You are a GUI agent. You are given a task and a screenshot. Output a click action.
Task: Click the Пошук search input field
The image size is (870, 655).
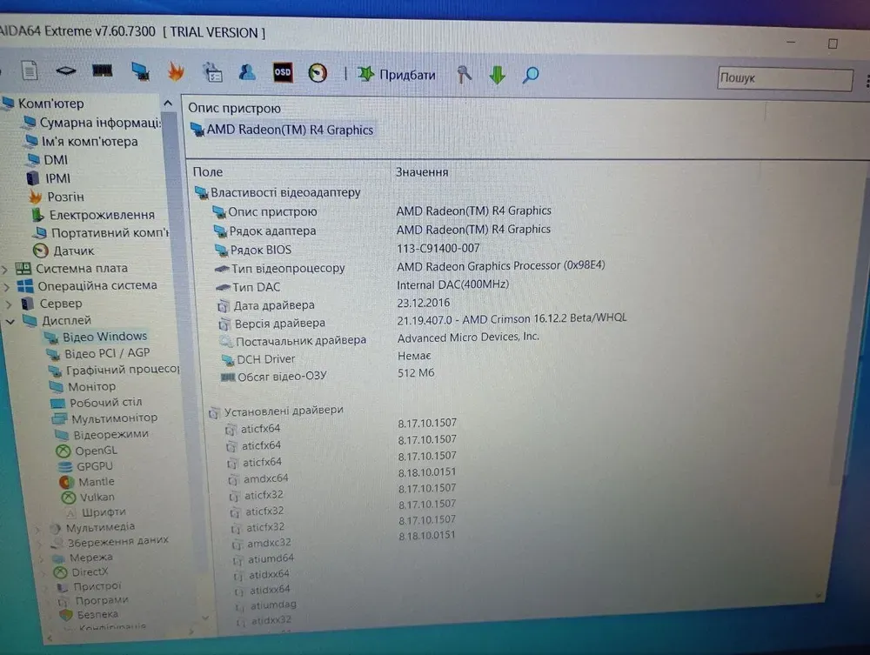pos(784,78)
